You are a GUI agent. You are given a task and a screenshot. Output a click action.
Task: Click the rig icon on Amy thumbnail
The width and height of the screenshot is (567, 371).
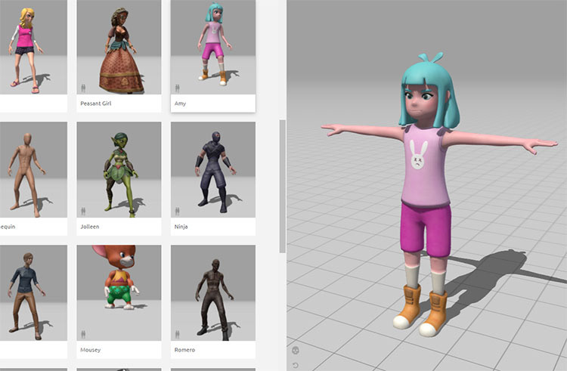point(177,88)
